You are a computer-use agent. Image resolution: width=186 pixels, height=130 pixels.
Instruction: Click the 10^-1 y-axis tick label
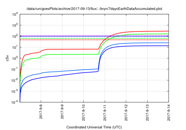tap(15, 69)
